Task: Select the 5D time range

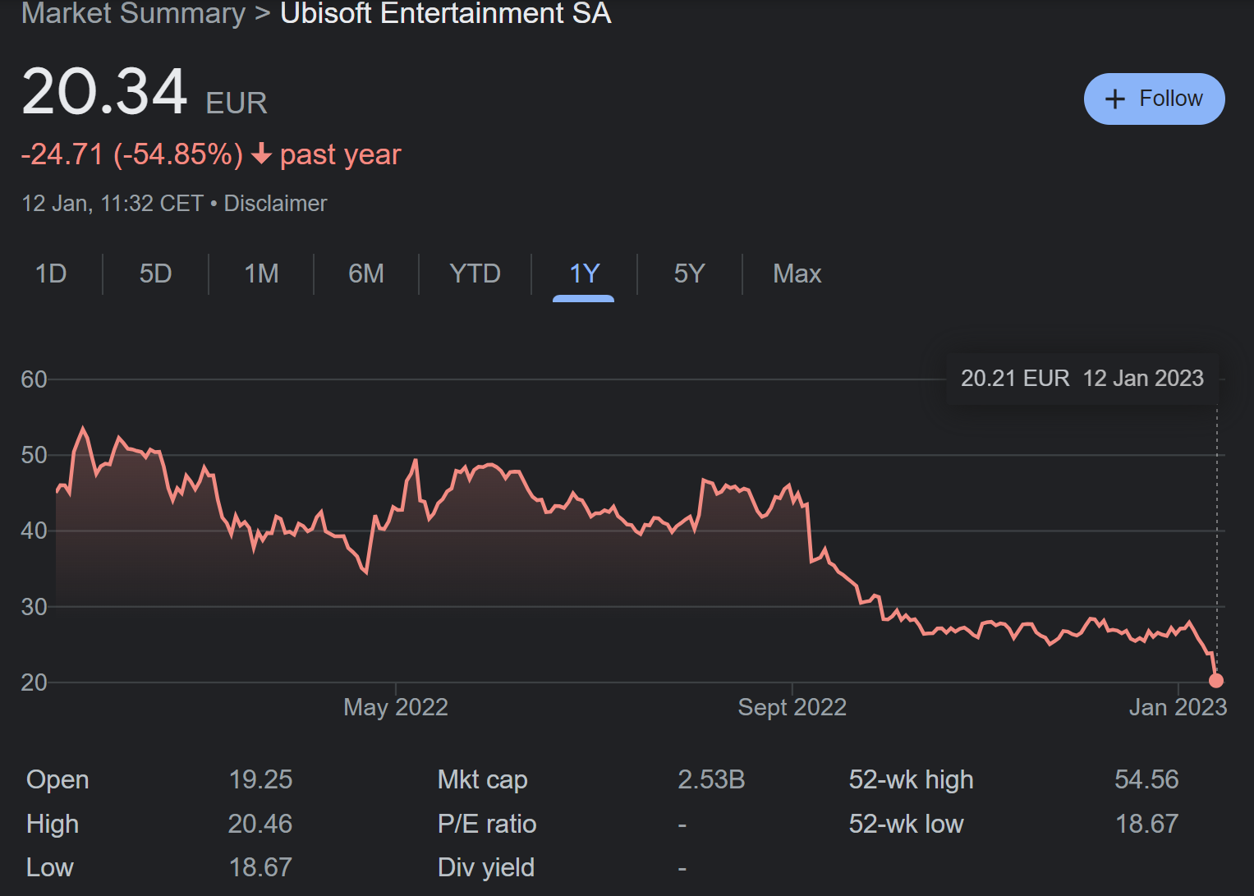Action: point(155,273)
